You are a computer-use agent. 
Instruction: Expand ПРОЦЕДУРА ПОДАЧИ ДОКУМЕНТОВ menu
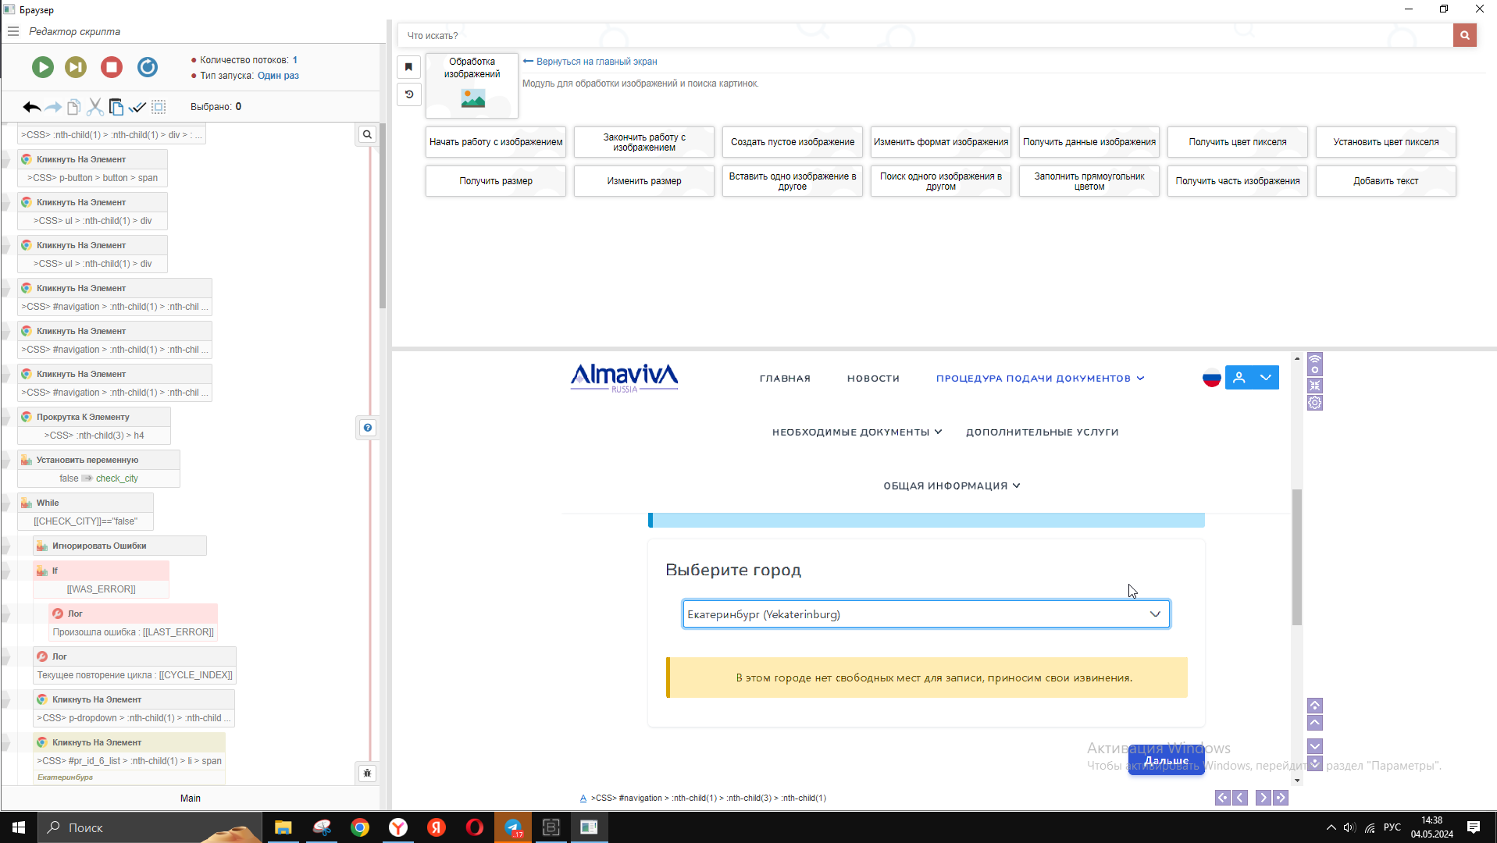pyautogui.click(x=1039, y=379)
